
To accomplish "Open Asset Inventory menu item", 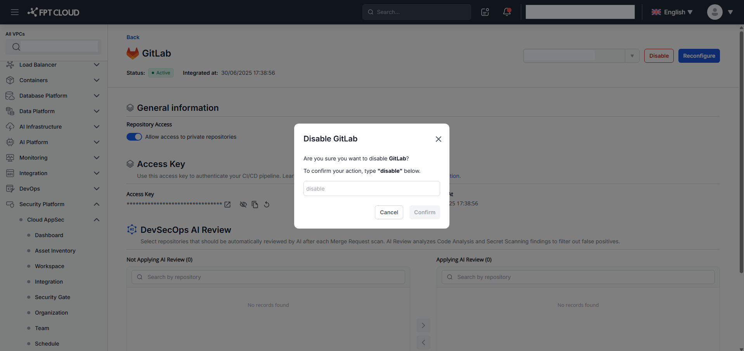I will [x=55, y=251].
